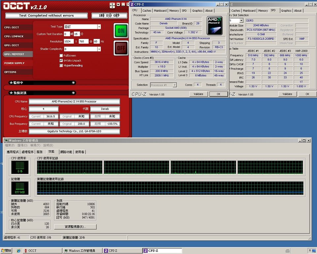
Task: Collapse the system information section chevron
Action: [73, 93]
